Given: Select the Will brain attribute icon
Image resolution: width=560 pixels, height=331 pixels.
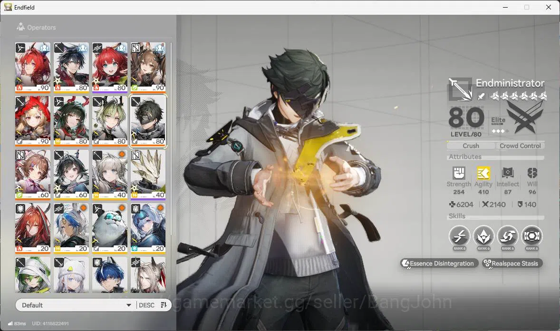Looking at the screenshot, I should point(532,173).
